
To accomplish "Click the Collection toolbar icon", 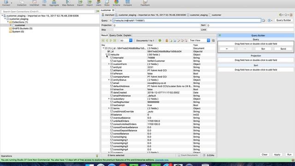I will click(x=22, y=3).
